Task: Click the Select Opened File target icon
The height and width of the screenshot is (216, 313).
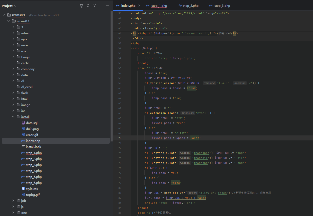Action: [x=82, y=6]
